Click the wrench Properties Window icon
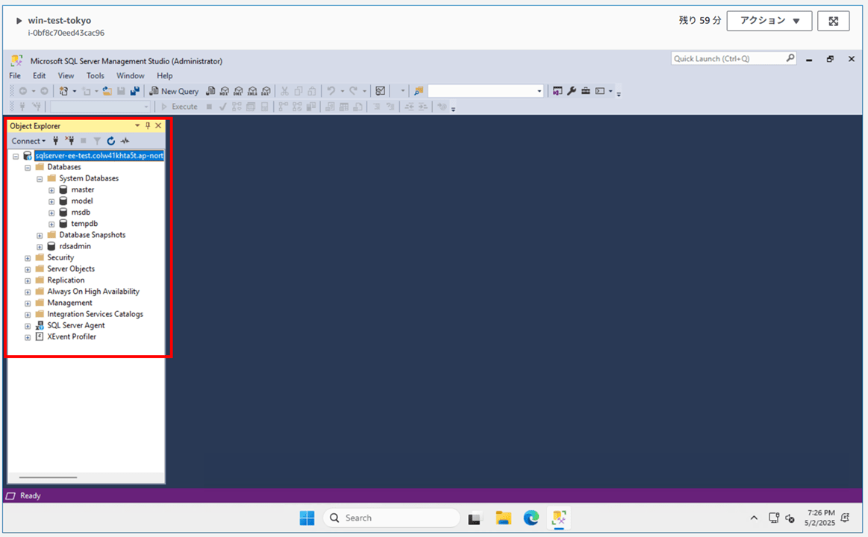The width and height of the screenshot is (868, 537). click(571, 91)
